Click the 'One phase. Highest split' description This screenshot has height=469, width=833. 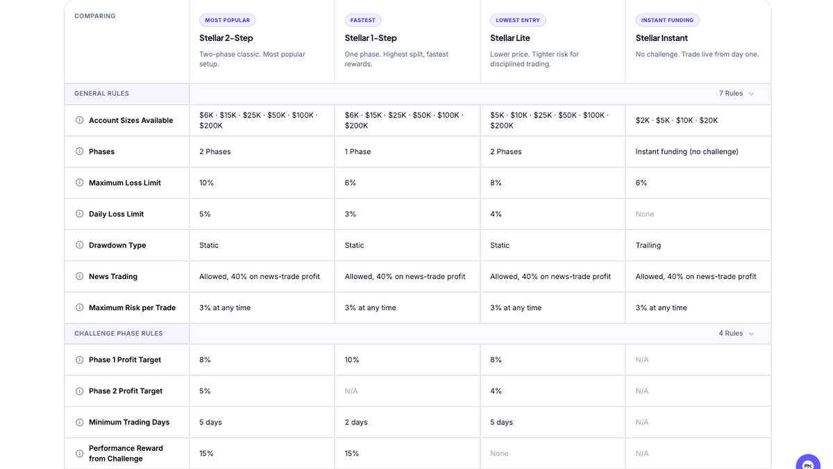pos(396,59)
